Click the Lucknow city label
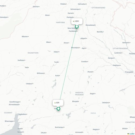Image resolution: width=135 pixels, height=135 pixels. pos(118,53)
